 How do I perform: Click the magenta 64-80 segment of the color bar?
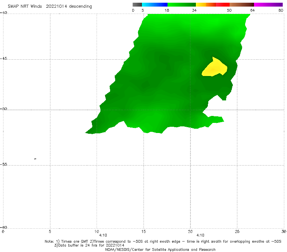(268, 5)
